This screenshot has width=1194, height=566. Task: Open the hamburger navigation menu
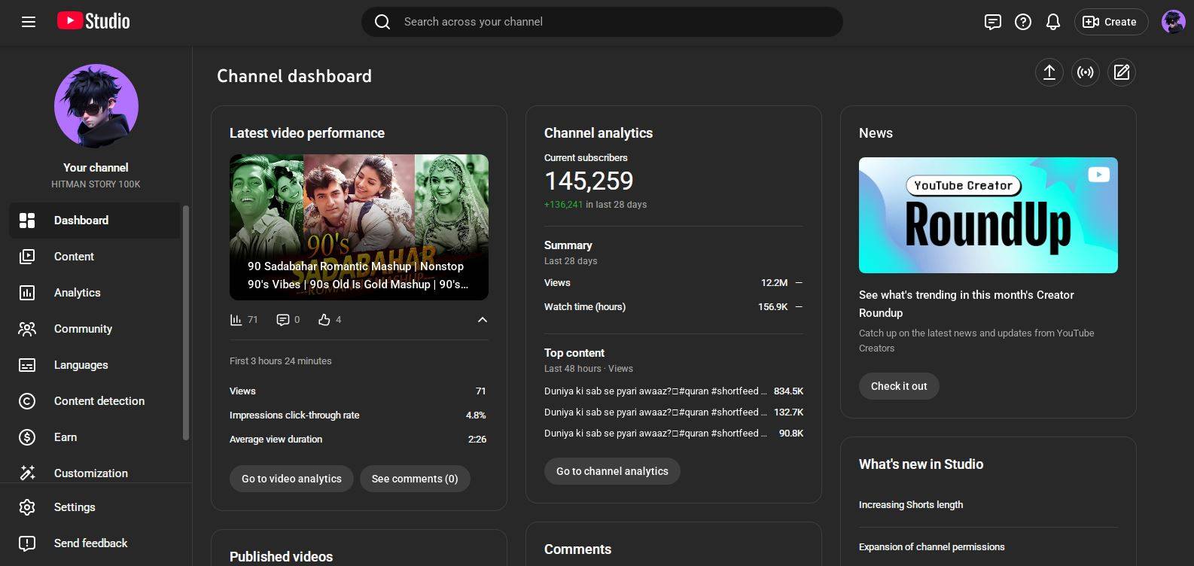[x=29, y=22]
